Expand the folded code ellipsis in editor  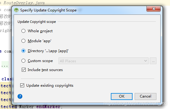(5, 65)
